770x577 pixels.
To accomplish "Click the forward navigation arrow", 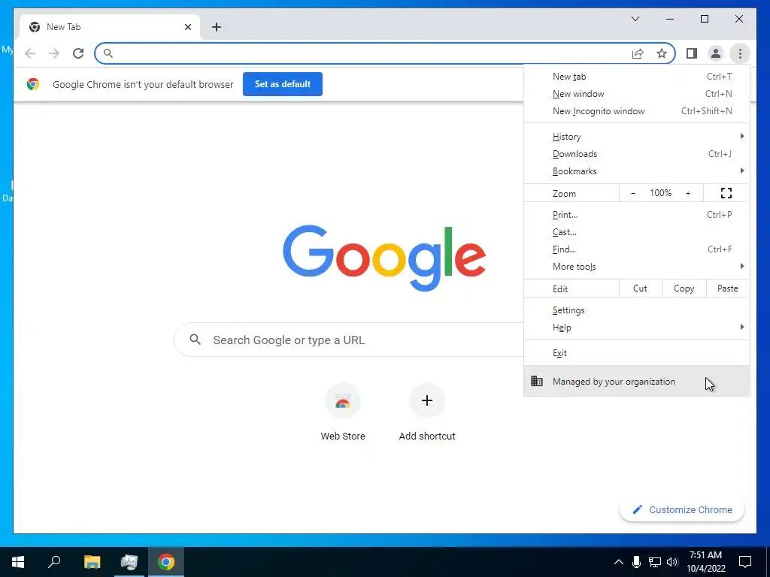I will (54, 53).
